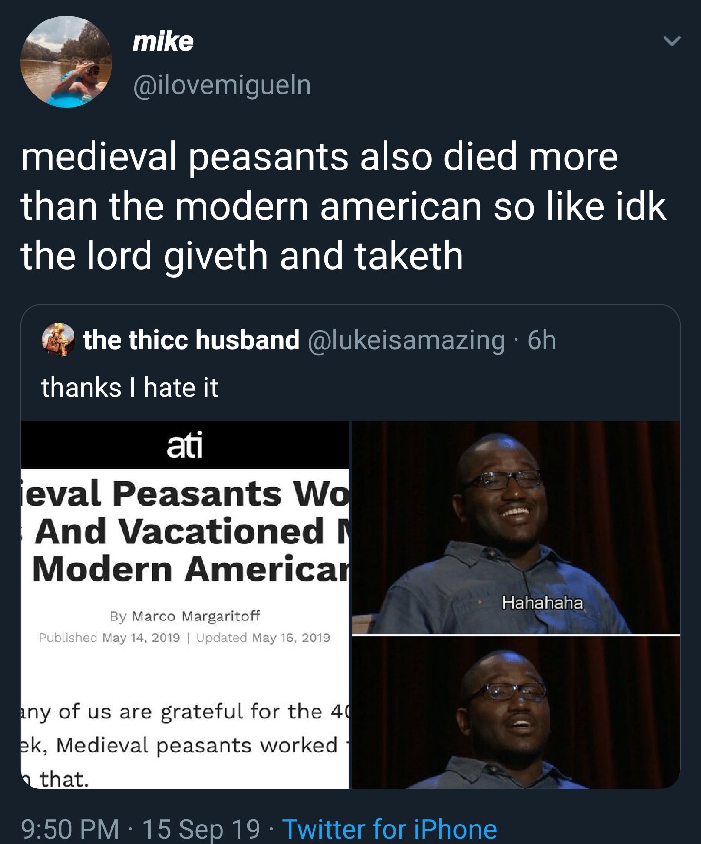Open mike's round profile picture

point(66,61)
